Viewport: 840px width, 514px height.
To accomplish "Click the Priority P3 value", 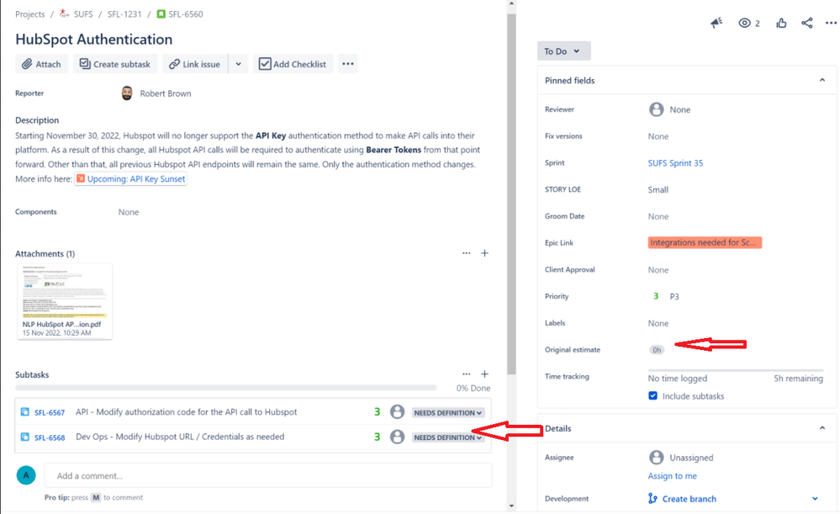I will (666, 296).
